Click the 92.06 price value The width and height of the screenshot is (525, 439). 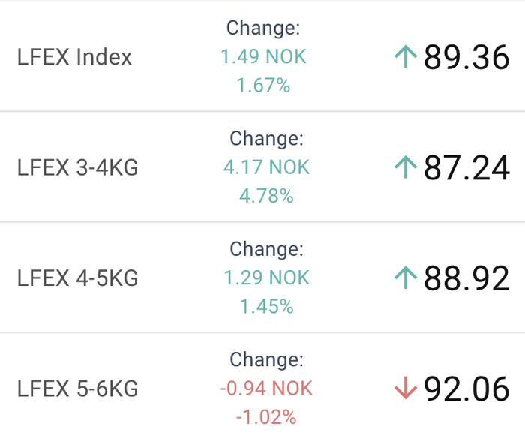466,389
